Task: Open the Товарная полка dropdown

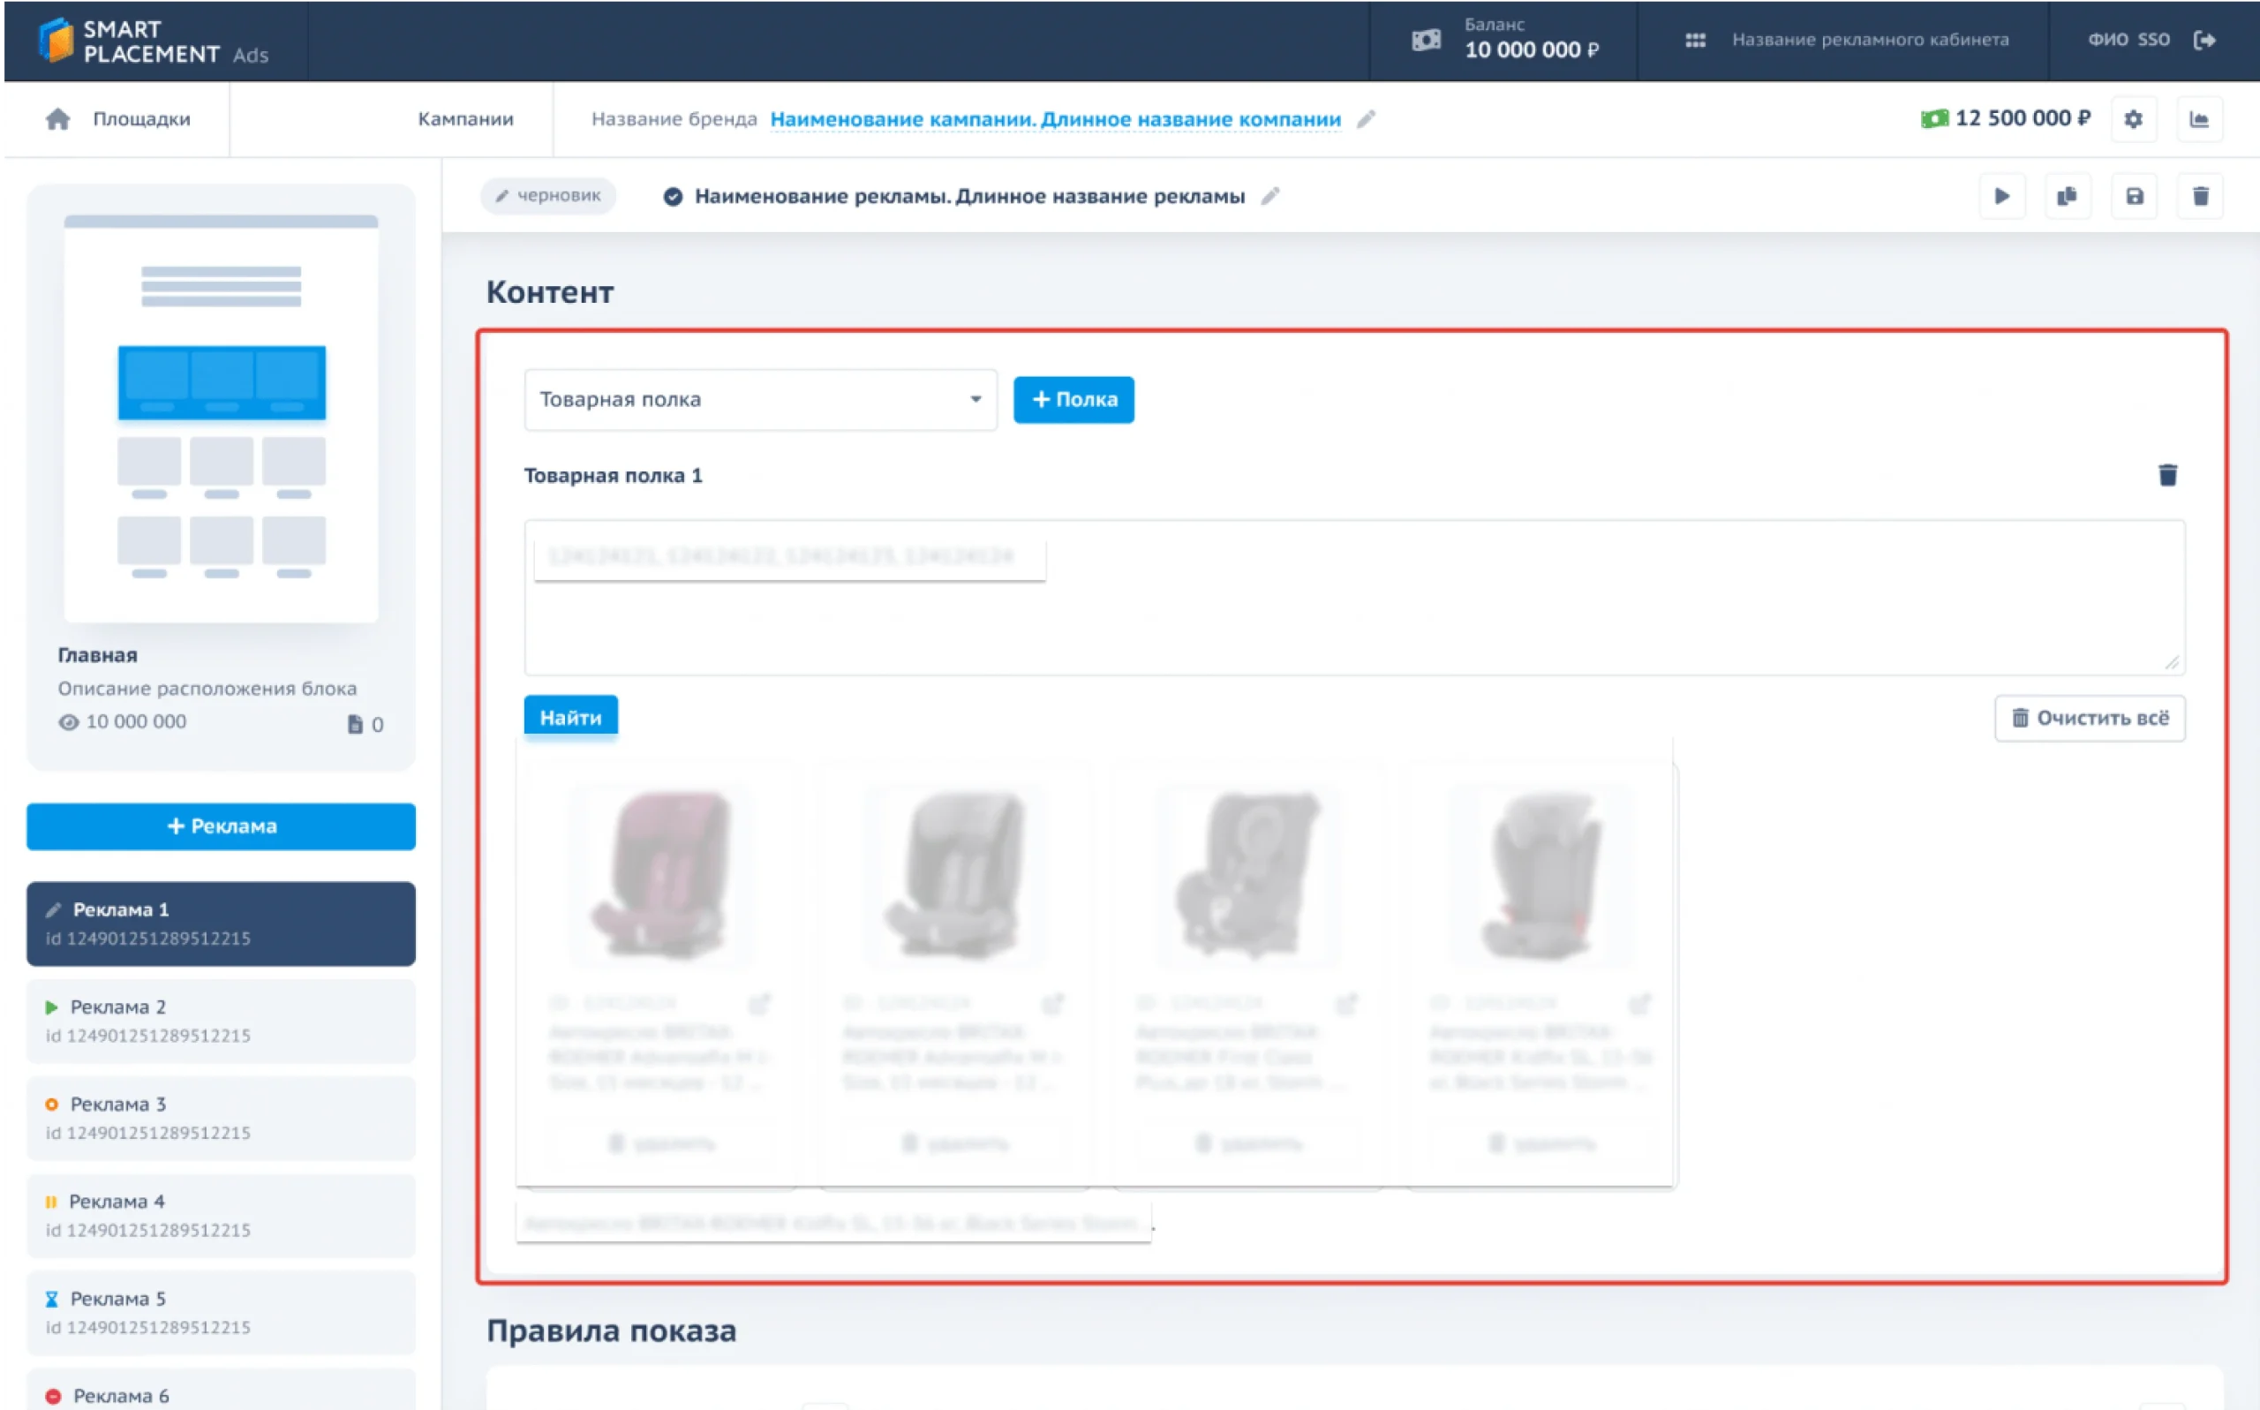Action: pos(760,399)
